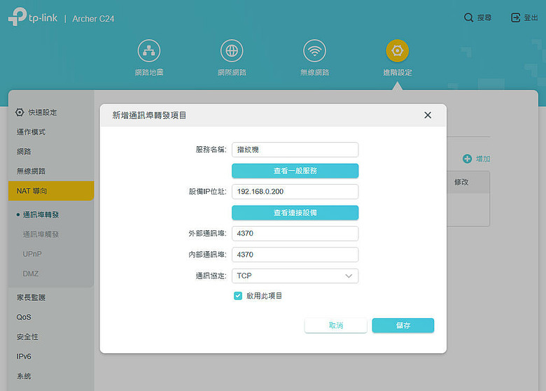546x391 pixels.
Task: Click the logout icon
Action: pyautogui.click(x=516, y=17)
